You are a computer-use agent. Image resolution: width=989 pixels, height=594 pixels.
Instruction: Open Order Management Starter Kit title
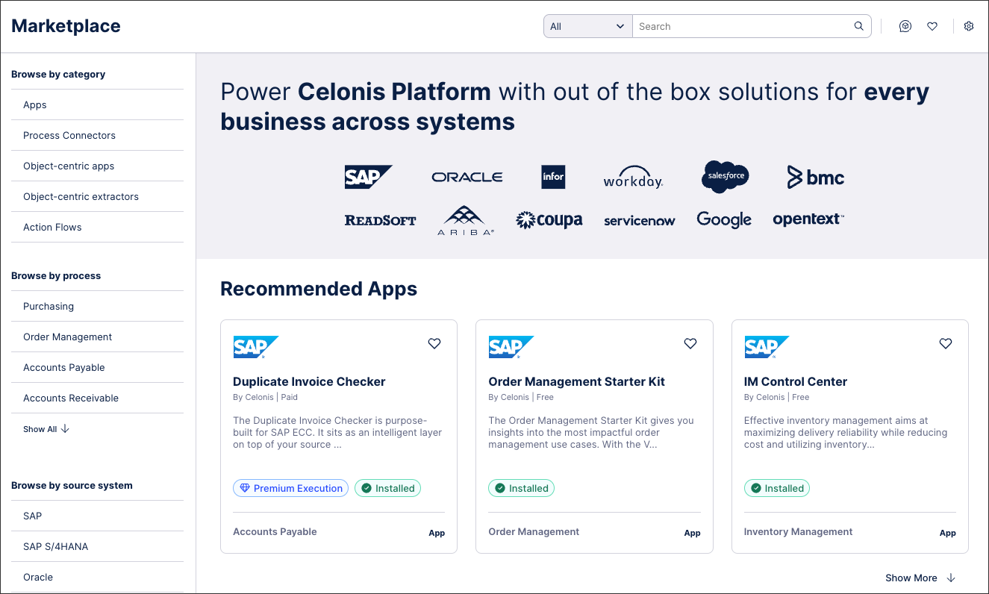pyautogui.click(x=576, y=381)
